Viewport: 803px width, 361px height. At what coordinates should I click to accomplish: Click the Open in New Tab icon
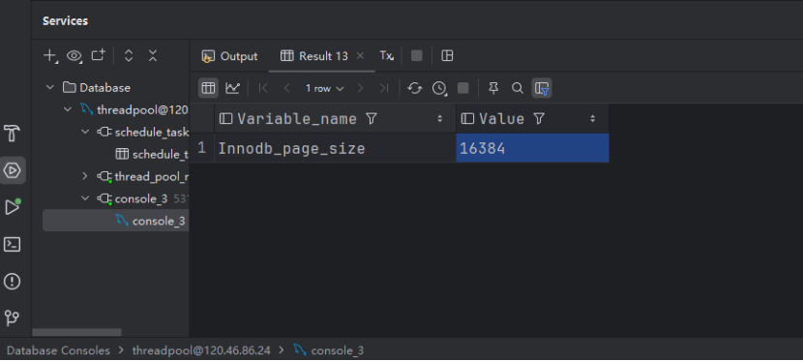(x=98, y=55)
